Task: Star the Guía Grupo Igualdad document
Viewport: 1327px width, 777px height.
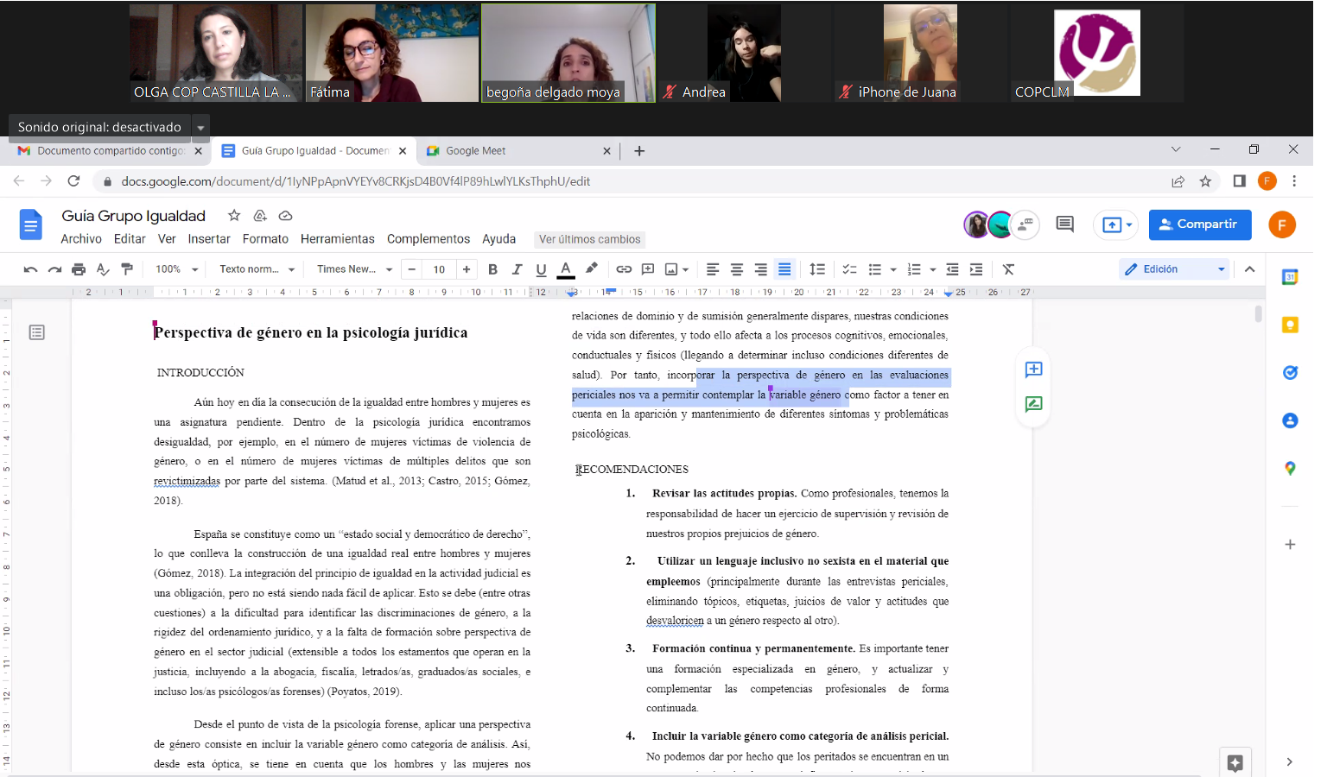Action: pos(234,216)
